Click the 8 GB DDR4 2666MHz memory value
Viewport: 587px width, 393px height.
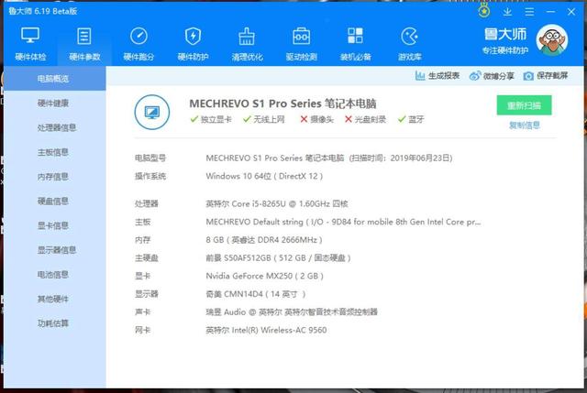pyautogui.click(x=264, y=240)
